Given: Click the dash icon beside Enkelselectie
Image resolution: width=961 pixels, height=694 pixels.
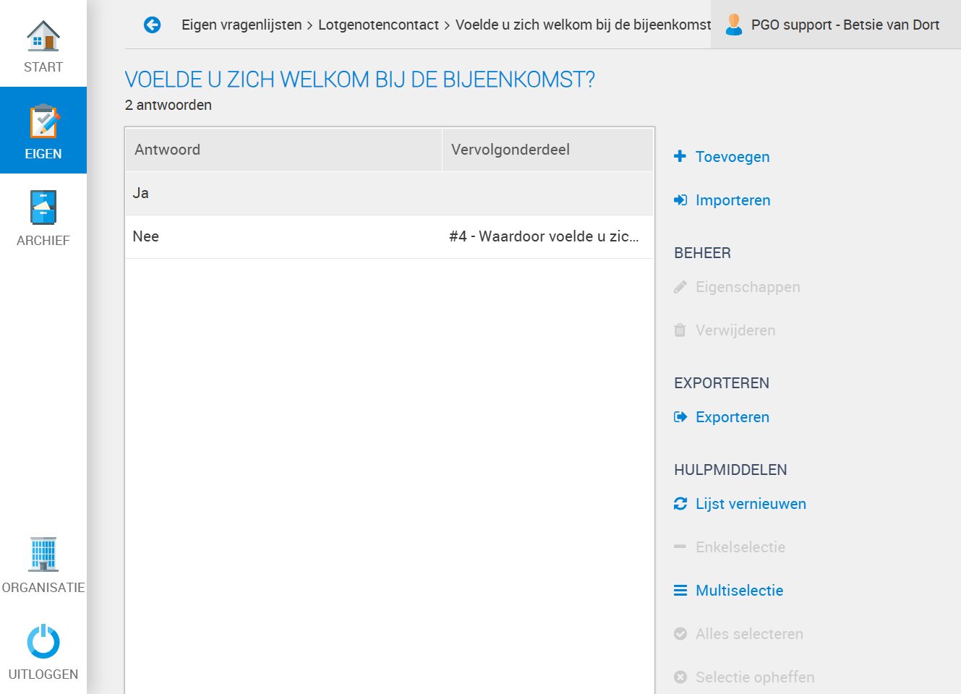Looking at the screenshot, I should (680, 547).
